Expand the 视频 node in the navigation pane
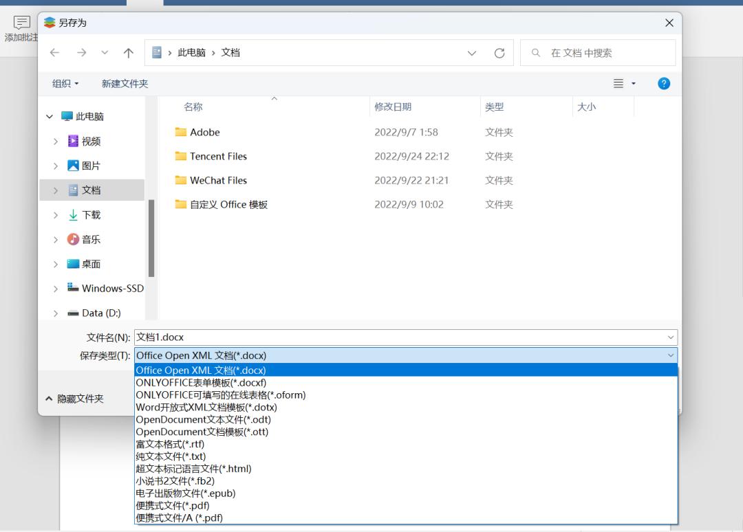Screen dimensions: 743x532 pos(56,140)
